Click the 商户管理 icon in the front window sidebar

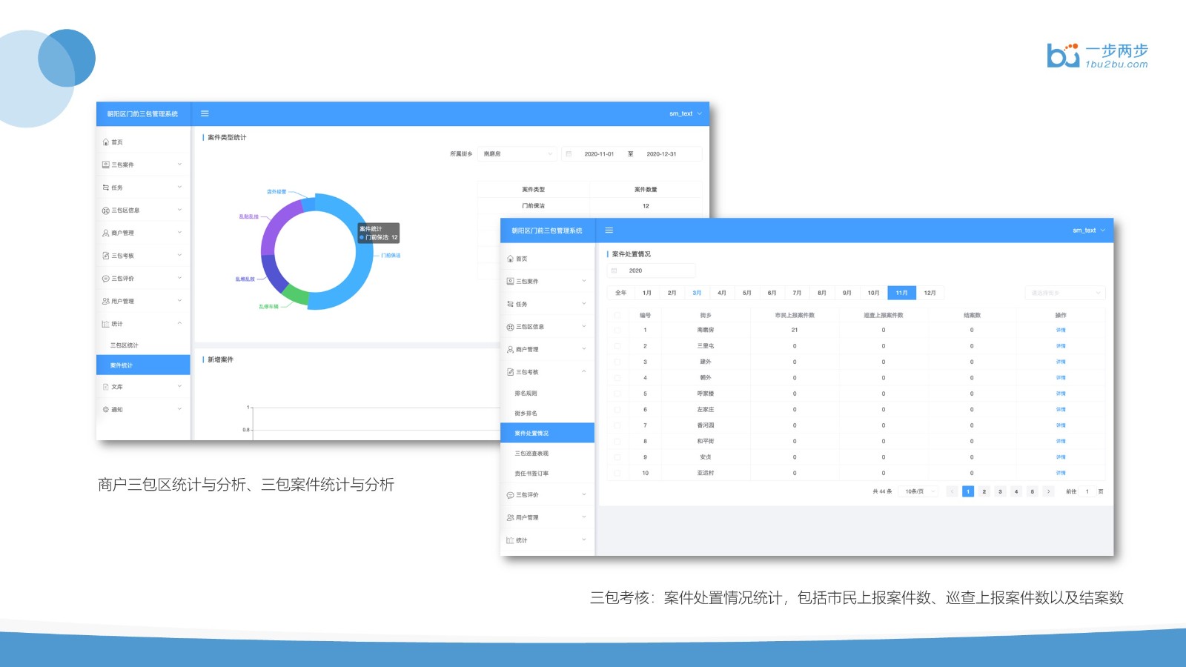coord(510,349)
